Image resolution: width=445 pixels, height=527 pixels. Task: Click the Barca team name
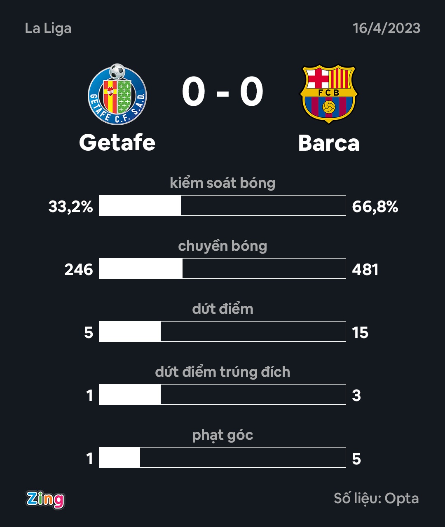coord(329,143)
